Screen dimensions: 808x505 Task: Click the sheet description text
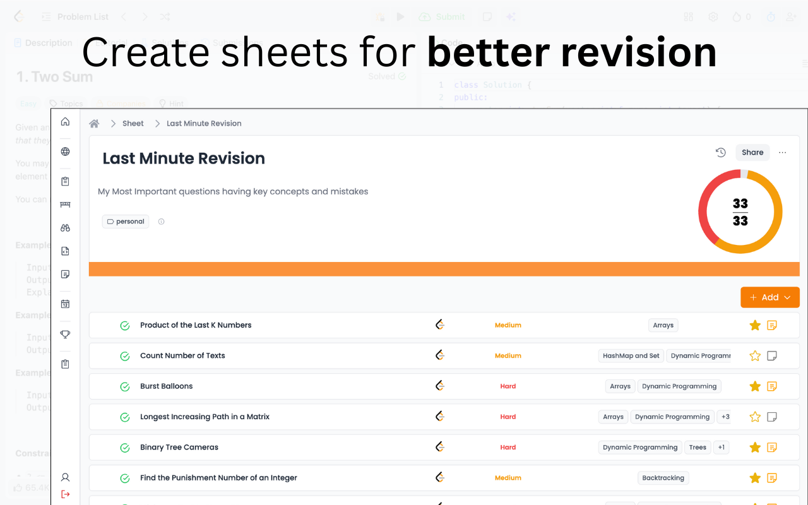tap(233, 191)
